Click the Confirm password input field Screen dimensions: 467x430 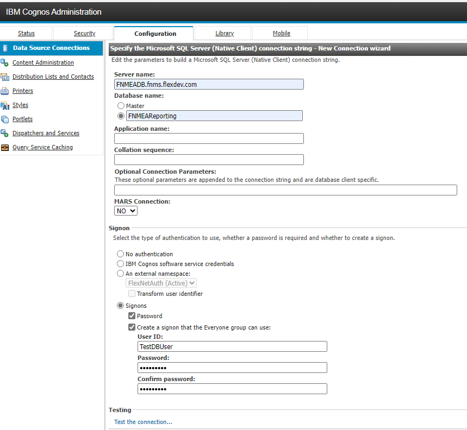[x=232, y=389]
